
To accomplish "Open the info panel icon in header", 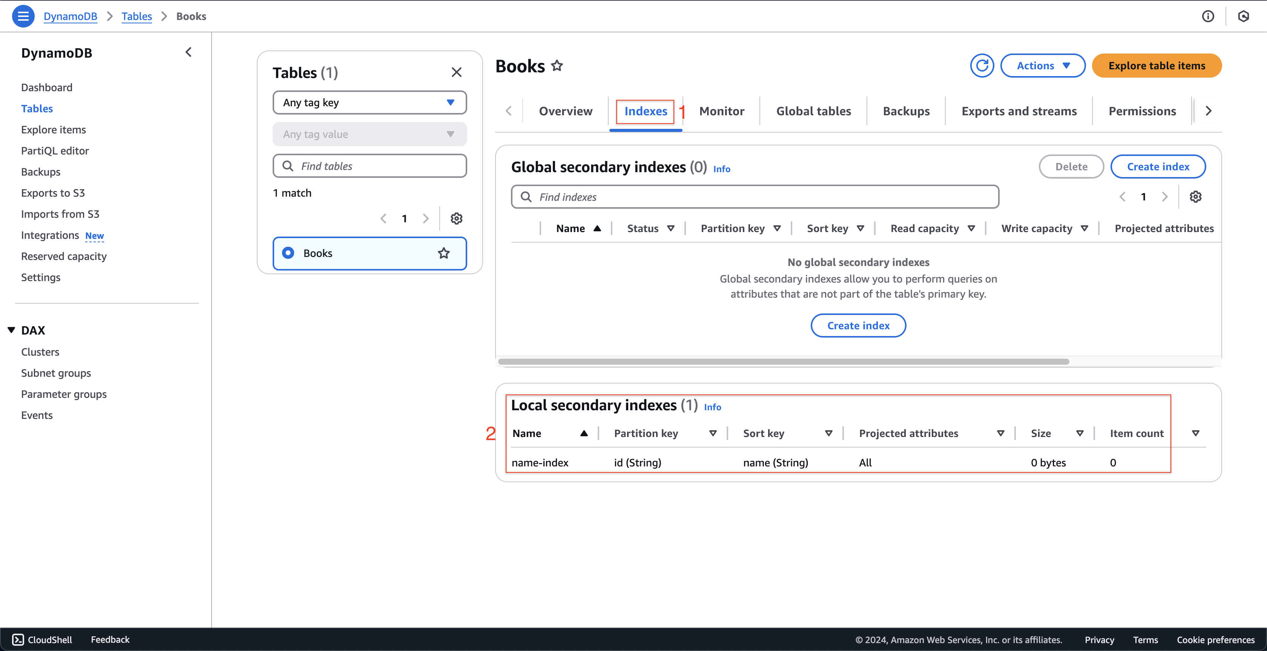I will click(1207, 16).
